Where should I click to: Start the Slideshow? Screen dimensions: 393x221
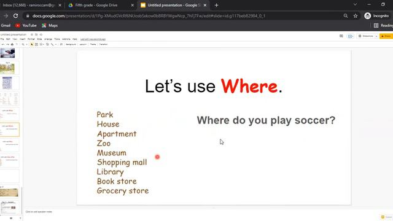click(x=366, y=36)
